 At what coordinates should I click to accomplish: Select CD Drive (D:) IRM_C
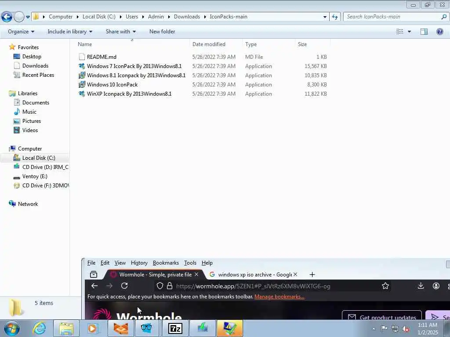(45, 167)
